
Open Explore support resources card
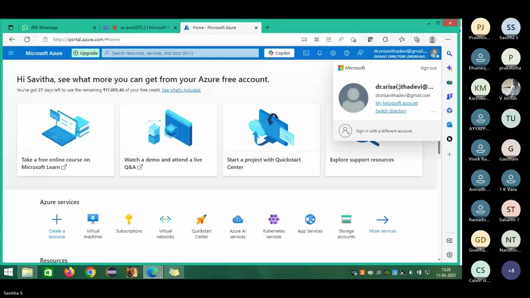pos(374,160)
